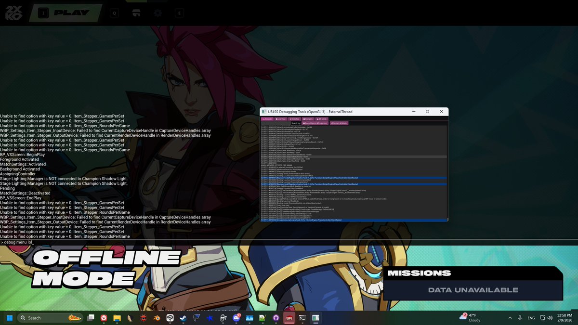Launch Steam from the taskbar
This screenshot has width=578, height=325.
pos(184,318)
